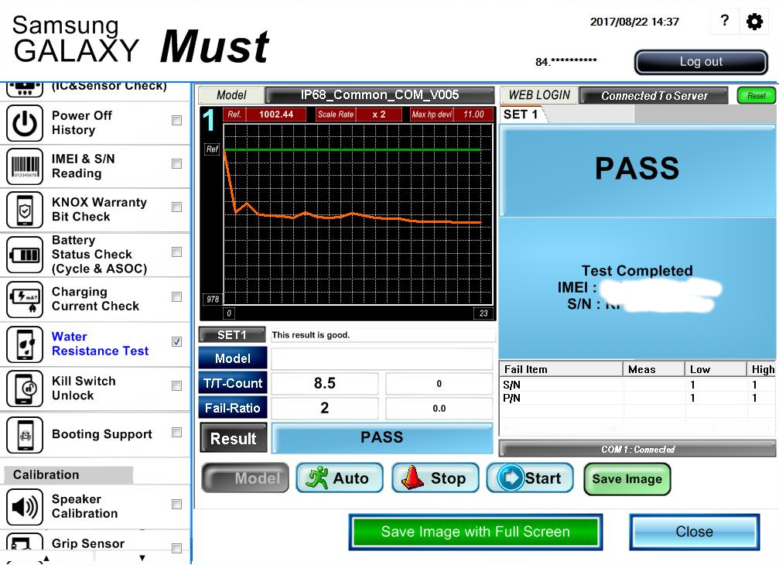The image size is (779, 565).
Task: Uncheck the Water Resistance Test checkbox
Action: (x=176, y=341)
